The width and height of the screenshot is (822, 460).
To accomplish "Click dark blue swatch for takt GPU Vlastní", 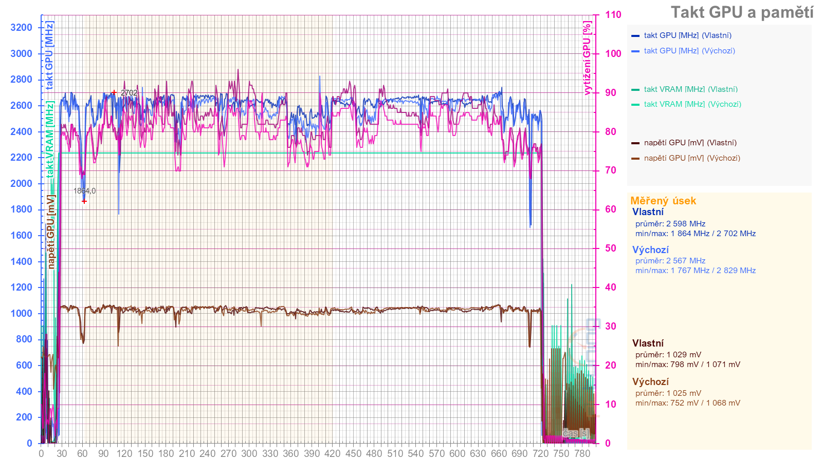I will click(635, 36).
